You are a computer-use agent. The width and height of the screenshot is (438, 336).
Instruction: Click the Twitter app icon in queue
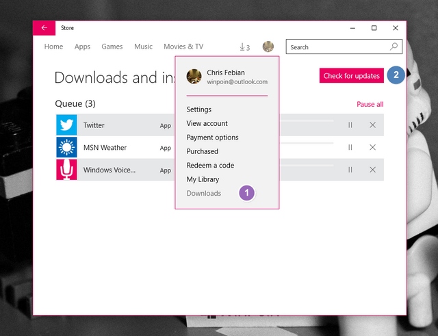66,125
